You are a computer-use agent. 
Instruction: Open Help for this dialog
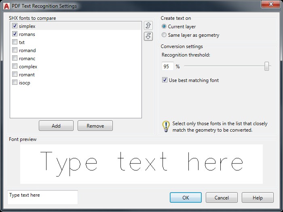tap(258, 197)
